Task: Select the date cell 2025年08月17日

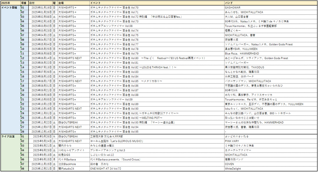Action: (40, 81)
